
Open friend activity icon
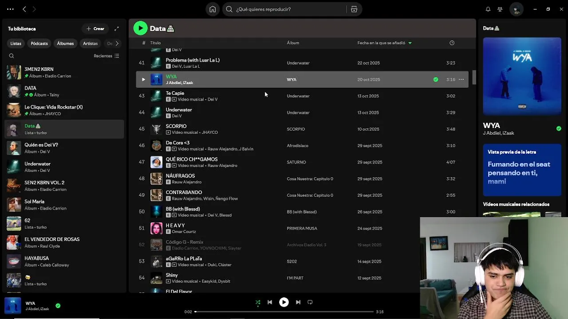click(x=500, y=9)
